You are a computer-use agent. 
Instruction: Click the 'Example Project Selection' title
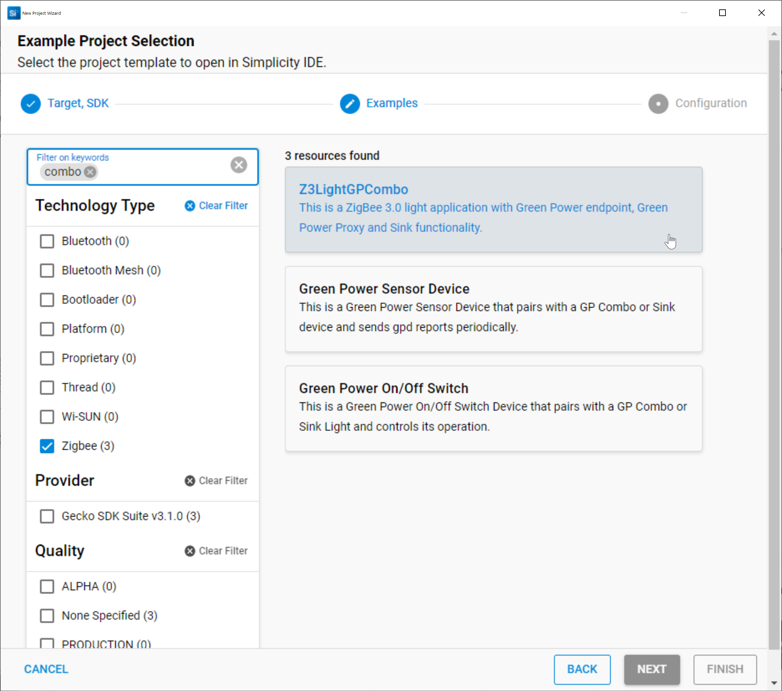click(x=106, y=41)
